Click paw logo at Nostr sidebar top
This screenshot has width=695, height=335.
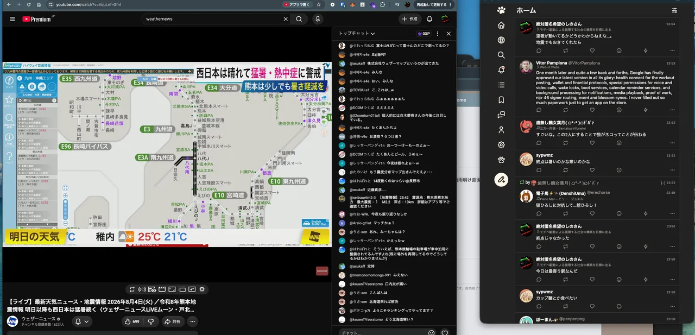[501, 10]
